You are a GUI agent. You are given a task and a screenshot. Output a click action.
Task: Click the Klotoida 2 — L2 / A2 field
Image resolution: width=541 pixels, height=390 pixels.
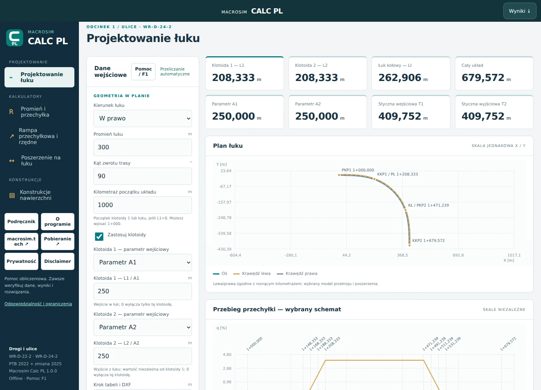(143, 356)
